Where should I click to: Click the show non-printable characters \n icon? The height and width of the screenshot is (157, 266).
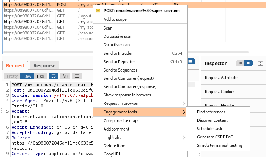[x=65, y=76]
